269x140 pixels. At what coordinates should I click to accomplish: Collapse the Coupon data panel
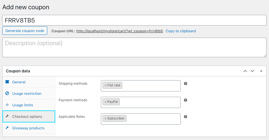point(261,71)
